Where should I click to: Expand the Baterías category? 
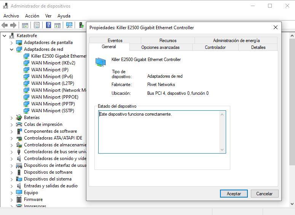tap(12, 118)
